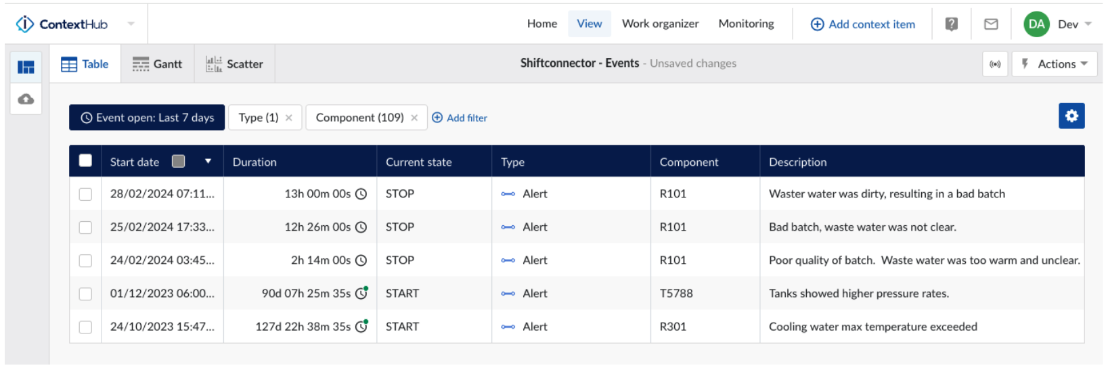Click the Add filter link
Viewport: 1108px width, 372px height.
460,118
